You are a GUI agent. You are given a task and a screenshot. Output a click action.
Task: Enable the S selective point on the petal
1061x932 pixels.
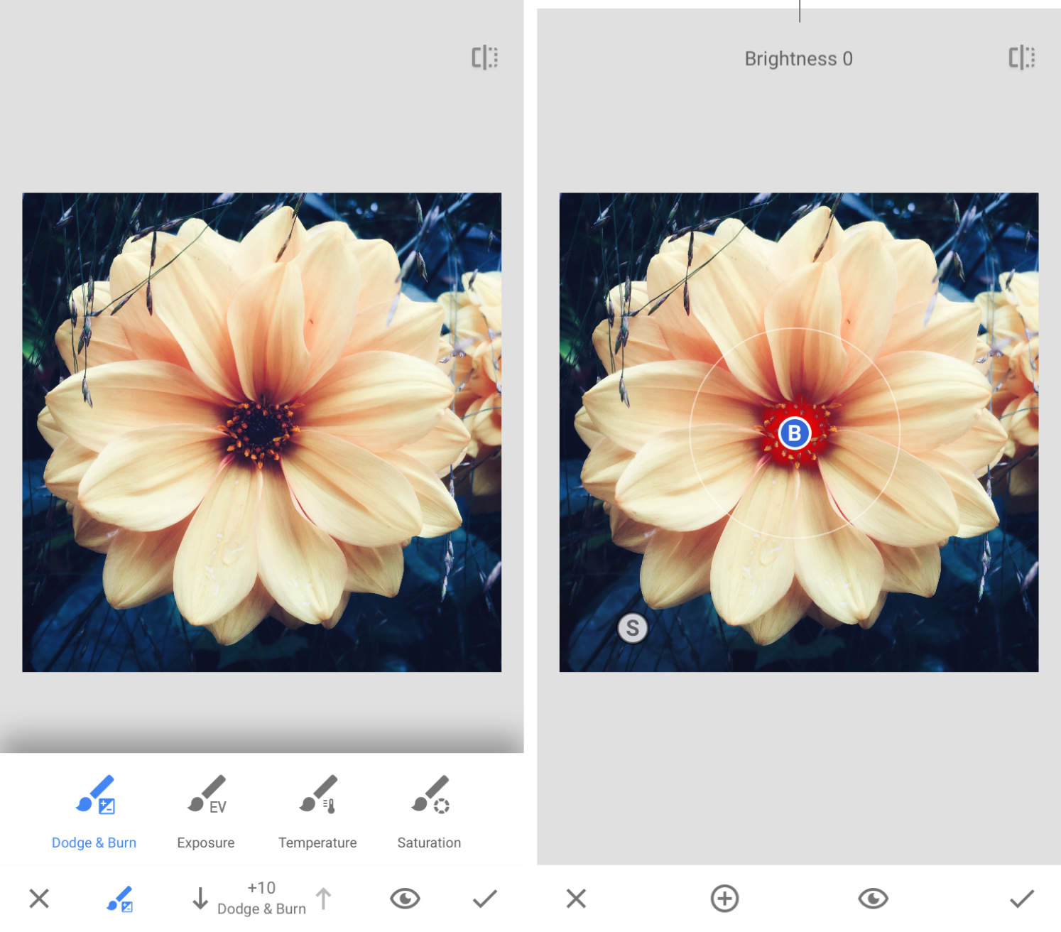633,627
